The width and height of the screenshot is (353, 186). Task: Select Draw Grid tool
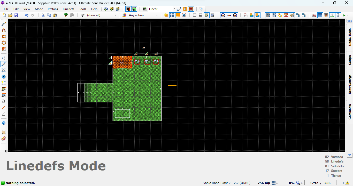pyautogui.click(x=4, y=49)
